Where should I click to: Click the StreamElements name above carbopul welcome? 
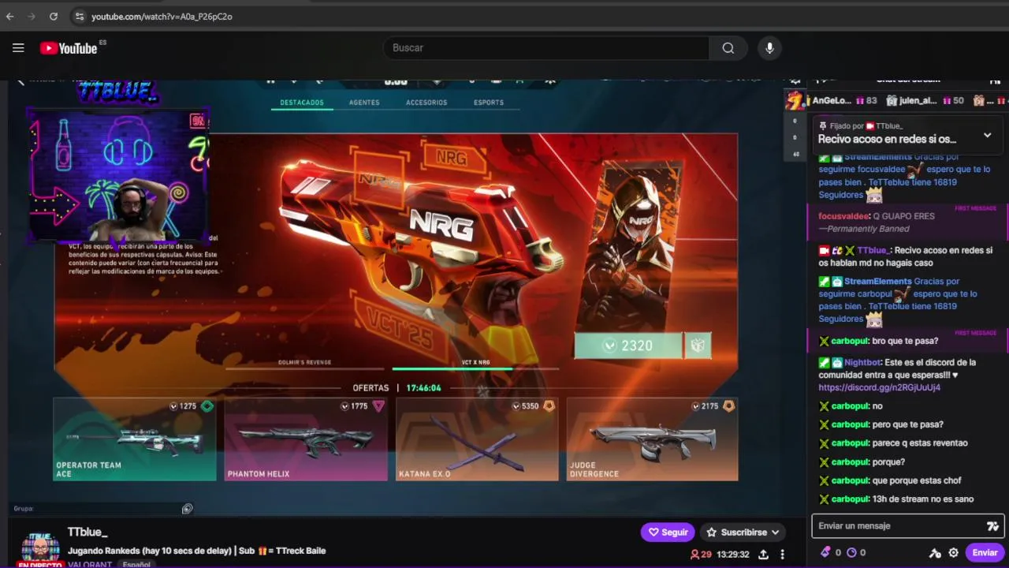coord(877,282)
